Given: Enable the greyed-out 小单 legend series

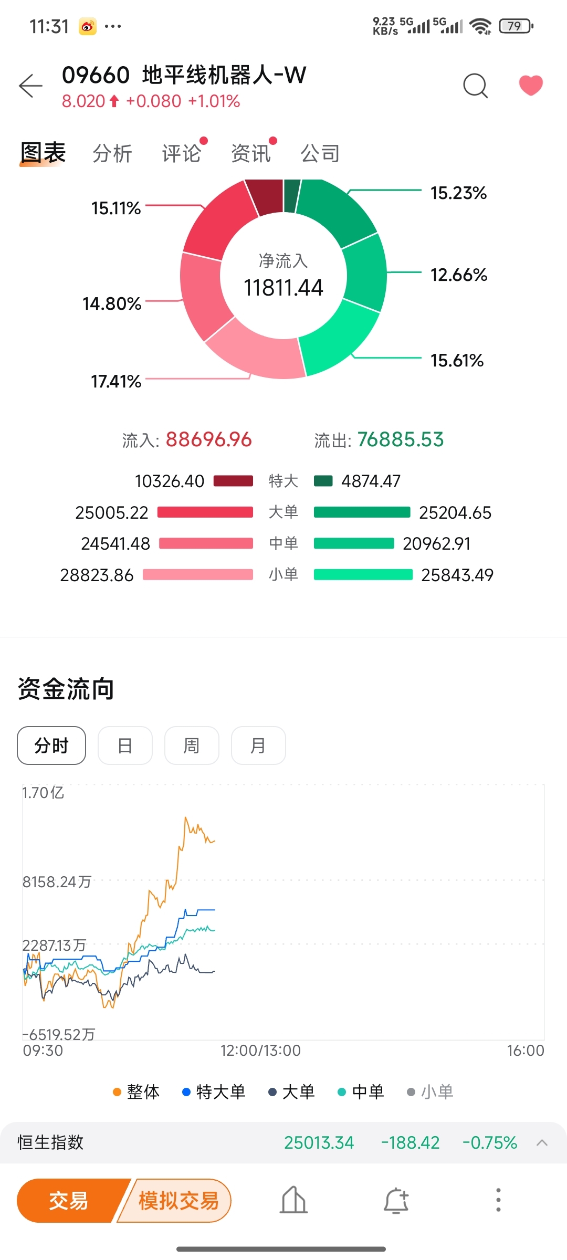Looking at the screenshot, I should [430, 1092].
